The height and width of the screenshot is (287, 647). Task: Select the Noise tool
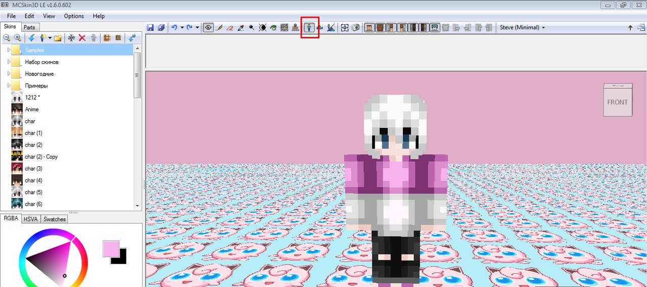point(284,28)
